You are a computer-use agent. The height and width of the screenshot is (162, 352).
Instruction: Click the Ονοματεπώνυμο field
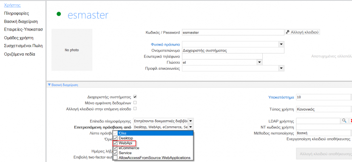tap(233, 51)
